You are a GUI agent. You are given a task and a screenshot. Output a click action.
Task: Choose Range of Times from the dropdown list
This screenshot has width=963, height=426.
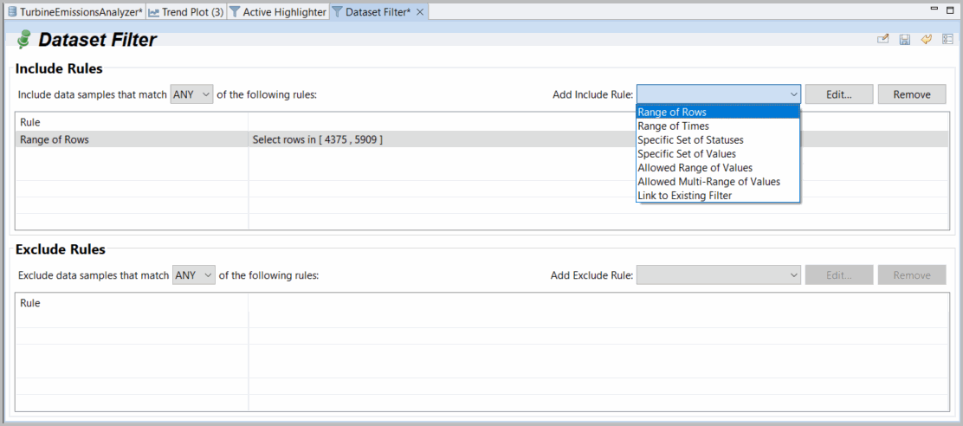click(673, 126)
